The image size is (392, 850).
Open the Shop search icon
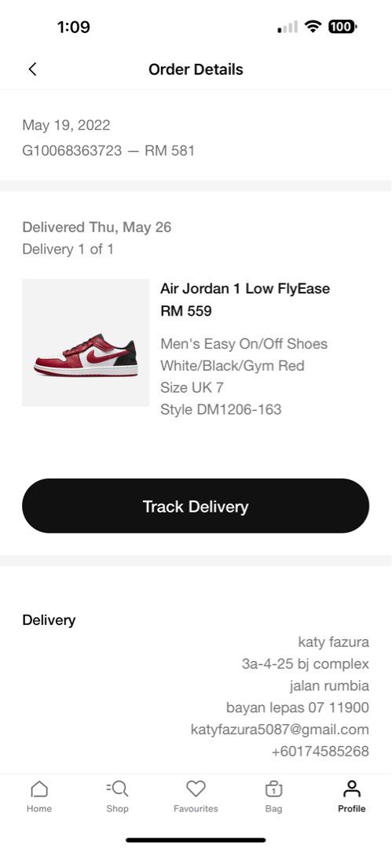click(118, 789)
